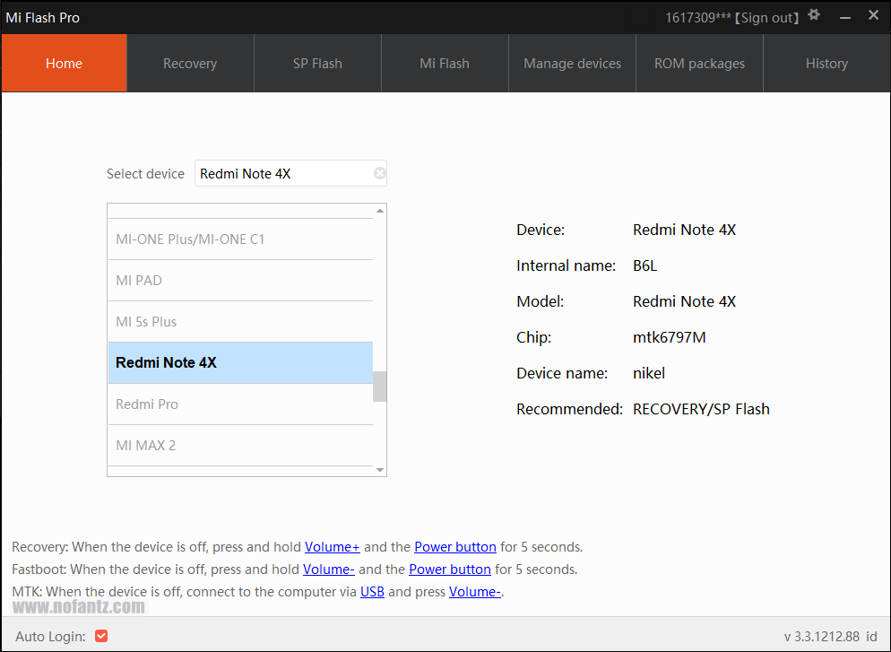Select Redmi Pro in device list

pos(240,404)
